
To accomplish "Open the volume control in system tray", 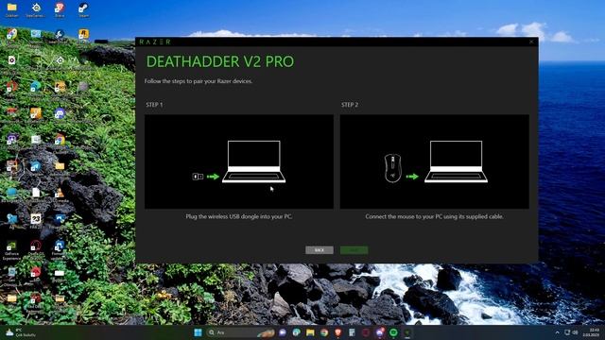I will pos(576,332).
